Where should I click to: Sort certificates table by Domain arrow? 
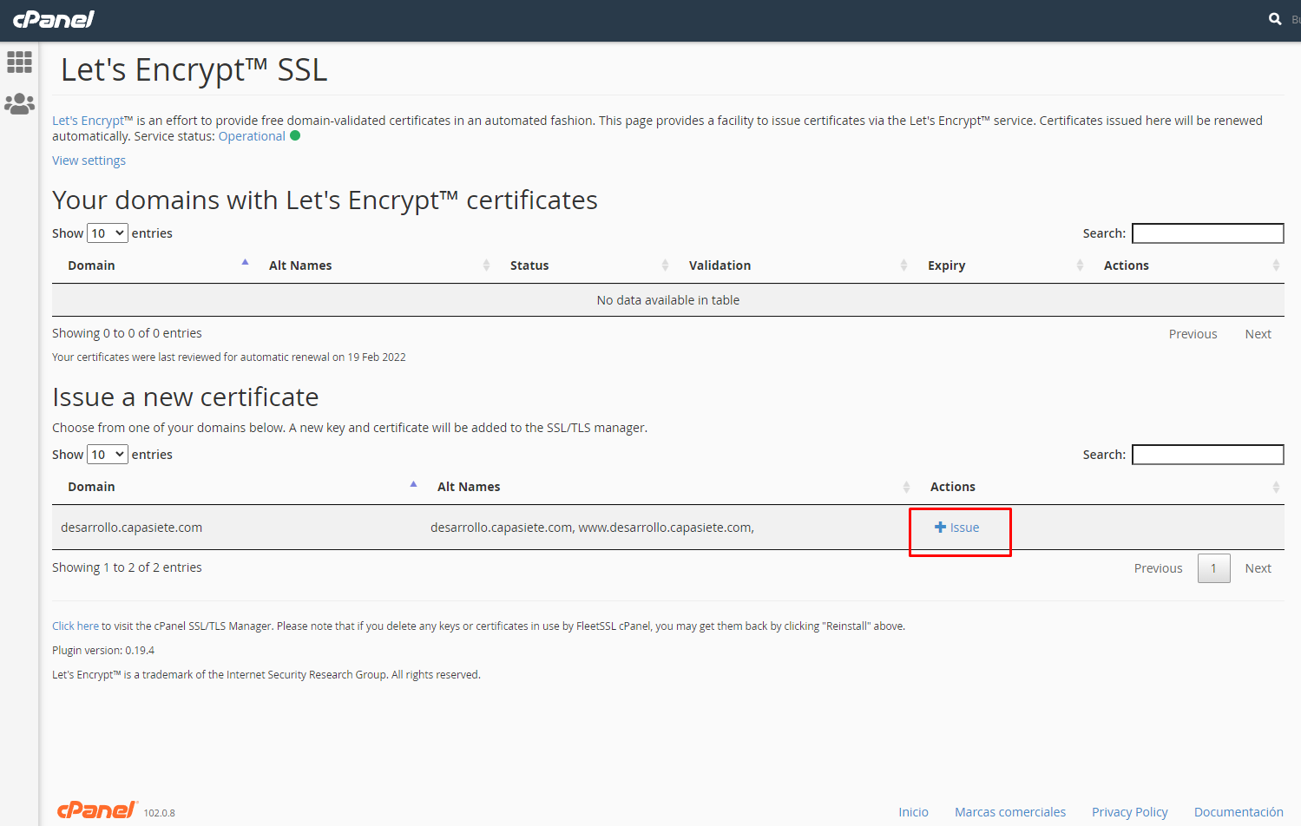coord(245,261)
